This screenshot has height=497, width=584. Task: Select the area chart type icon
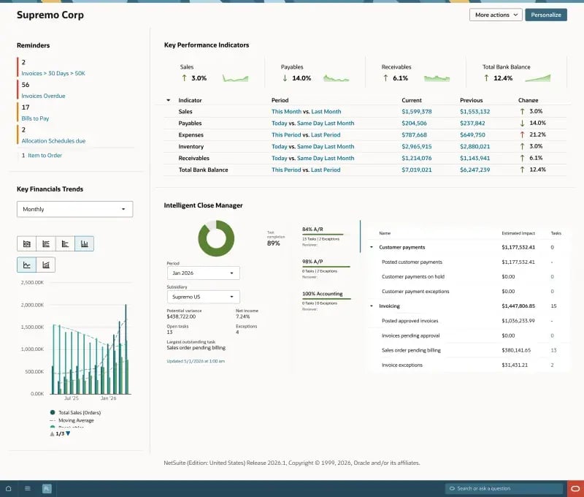[x=26, y=244]
